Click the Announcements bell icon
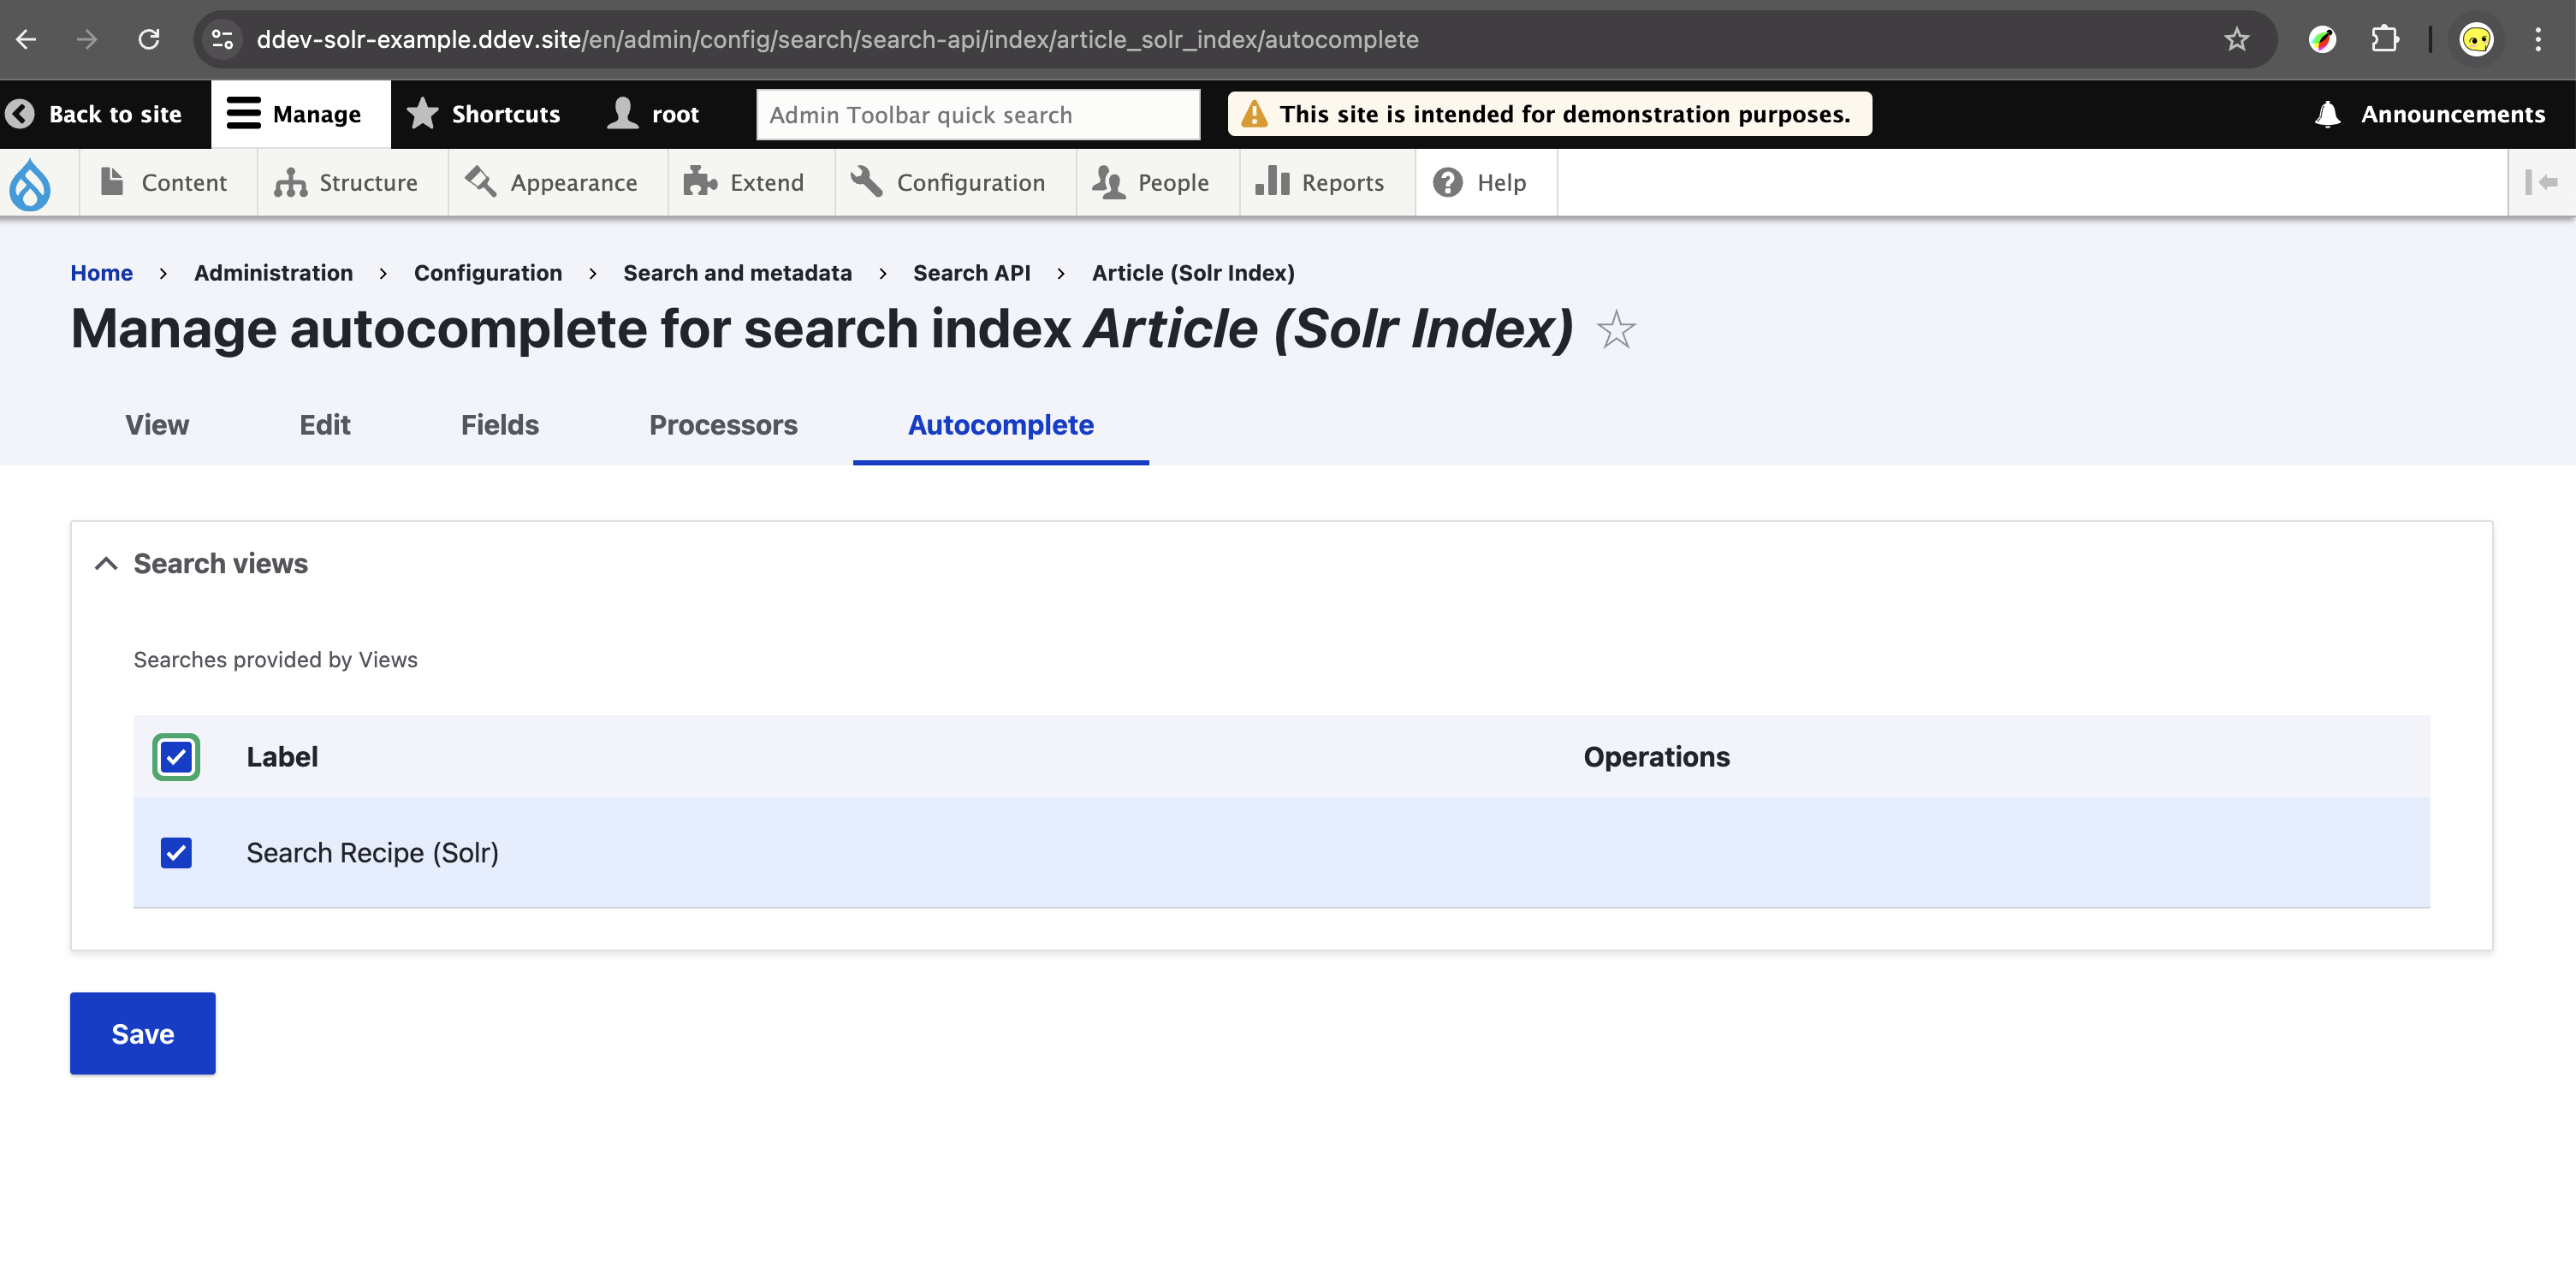2576x1285 pixels. click(x=2327, y=114)
